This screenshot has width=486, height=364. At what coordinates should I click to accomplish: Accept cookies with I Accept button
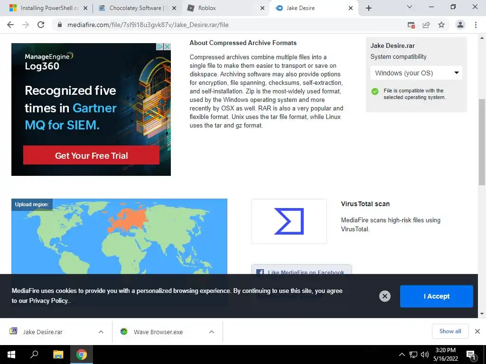437,296
